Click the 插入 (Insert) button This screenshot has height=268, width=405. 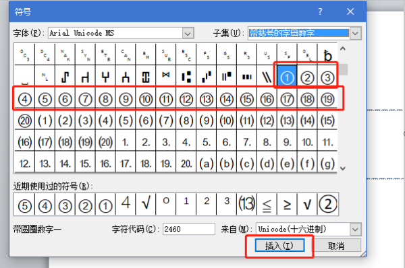point(279,246)
